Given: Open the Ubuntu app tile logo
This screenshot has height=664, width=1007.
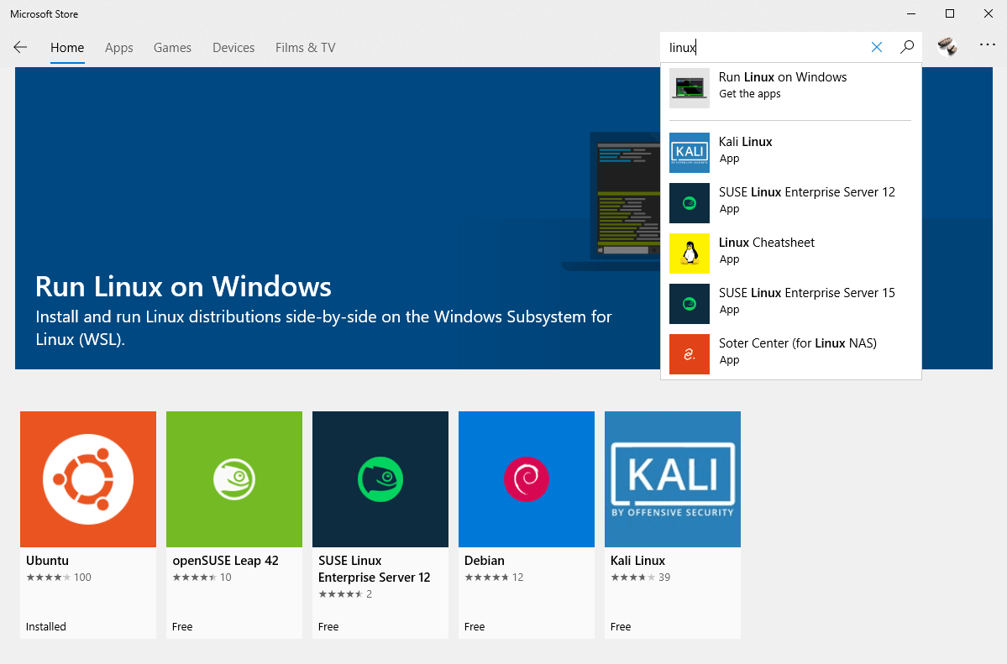Looking at the screenshot, I should pyautogui.click(x=88, y=479).
